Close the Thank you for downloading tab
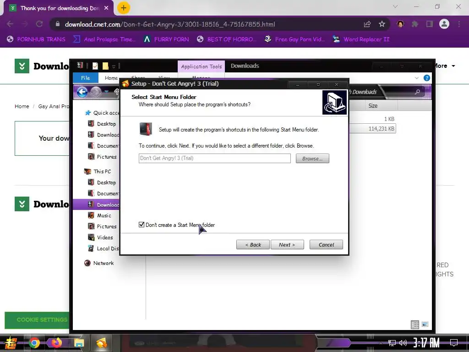Image resolution: width=469 pixels, height=352 pixels. click(106, 8)
